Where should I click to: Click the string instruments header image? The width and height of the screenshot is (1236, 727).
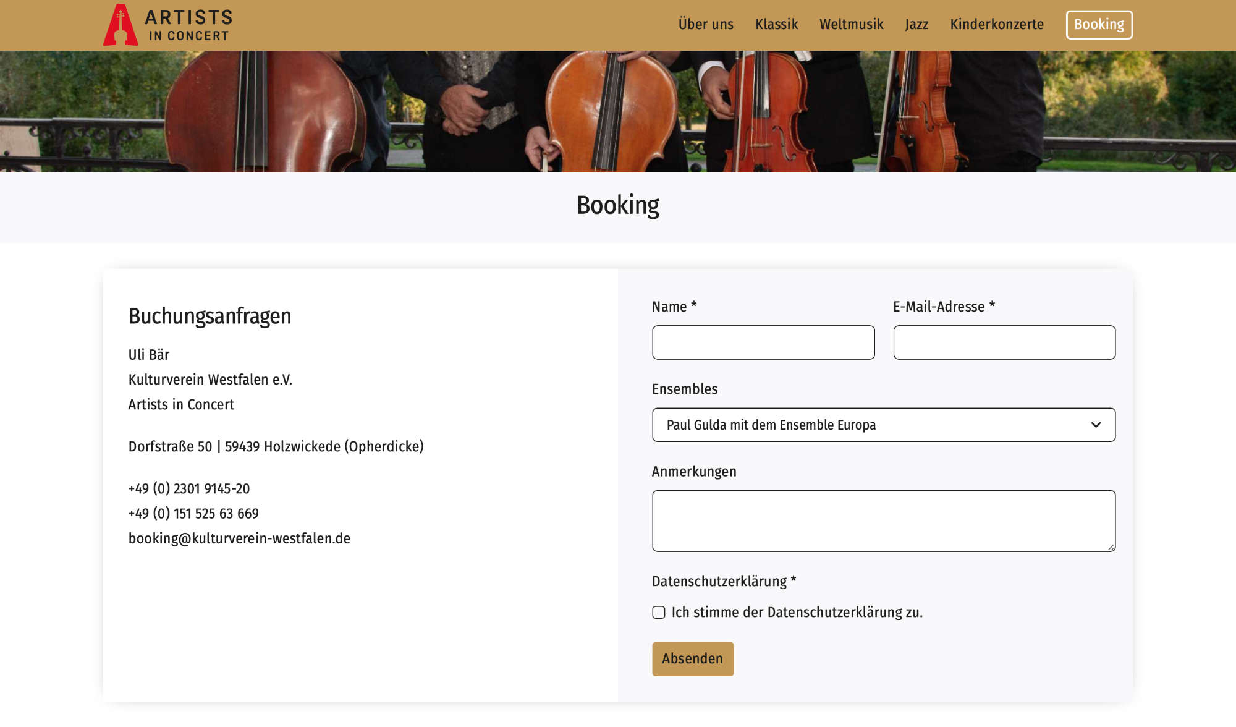pos(618,111)
